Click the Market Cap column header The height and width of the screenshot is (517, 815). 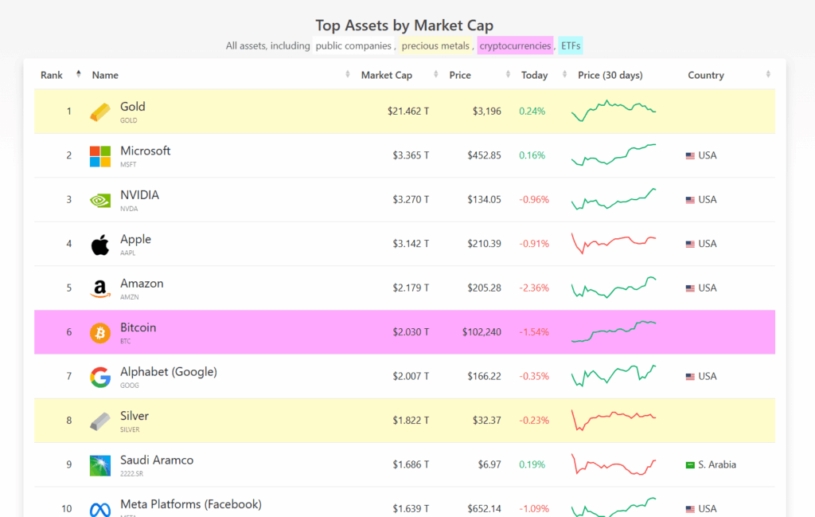click(386, 75)
